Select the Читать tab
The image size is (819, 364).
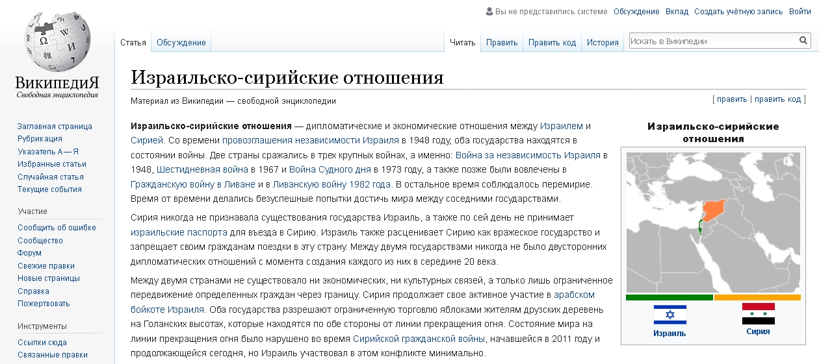(x=463, y=43)
